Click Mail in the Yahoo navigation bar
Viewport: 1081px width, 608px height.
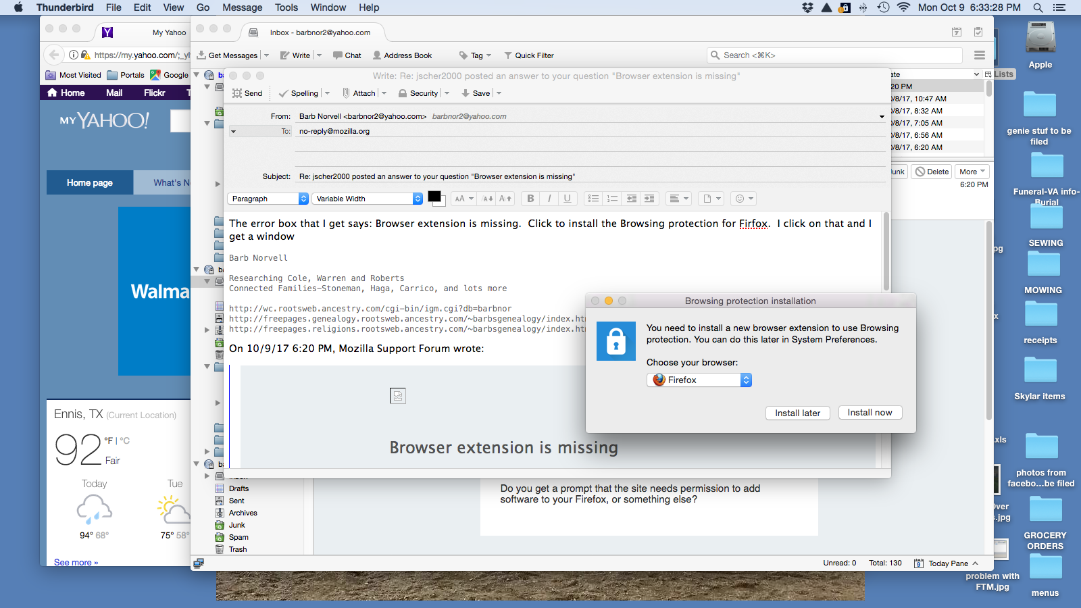click(x=114, y=93)
